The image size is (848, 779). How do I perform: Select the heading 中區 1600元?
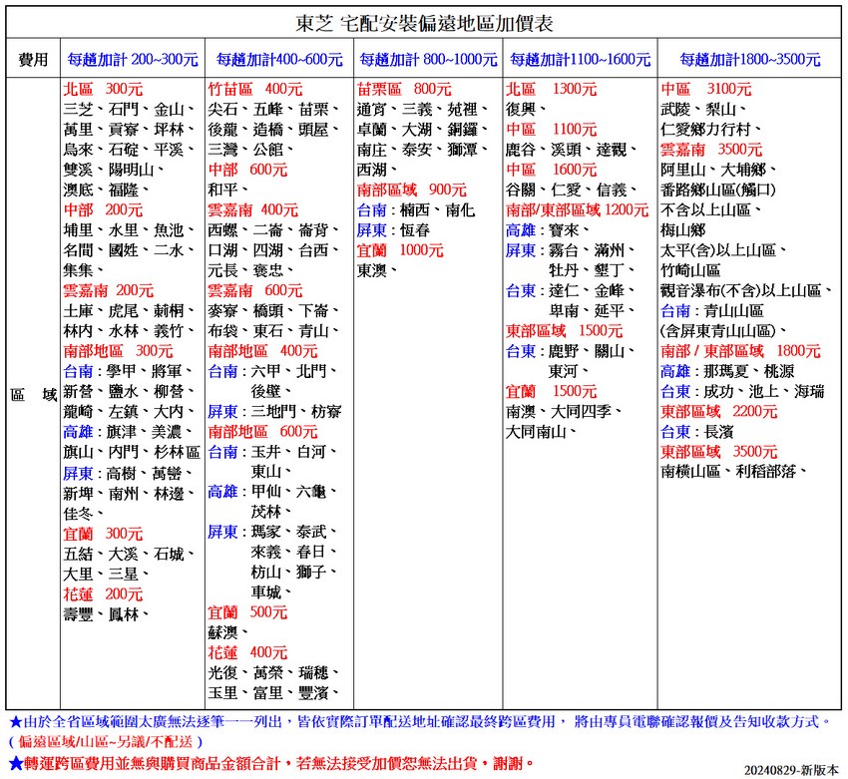[x=551, y=170]
